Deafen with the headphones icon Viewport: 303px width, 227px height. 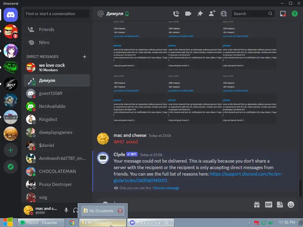click(75, 210)
